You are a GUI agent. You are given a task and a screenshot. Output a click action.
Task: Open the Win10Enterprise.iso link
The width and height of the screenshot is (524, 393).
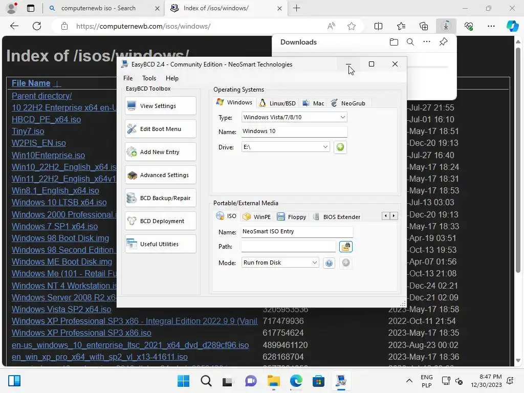[48, 156]
